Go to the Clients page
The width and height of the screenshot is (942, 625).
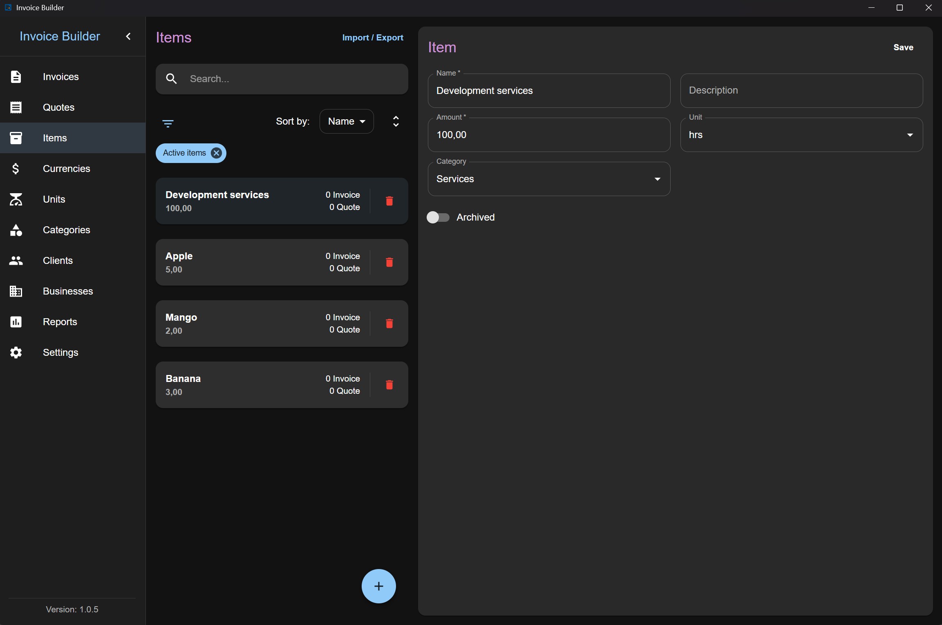pyautogui.click(x=73, y=261)
